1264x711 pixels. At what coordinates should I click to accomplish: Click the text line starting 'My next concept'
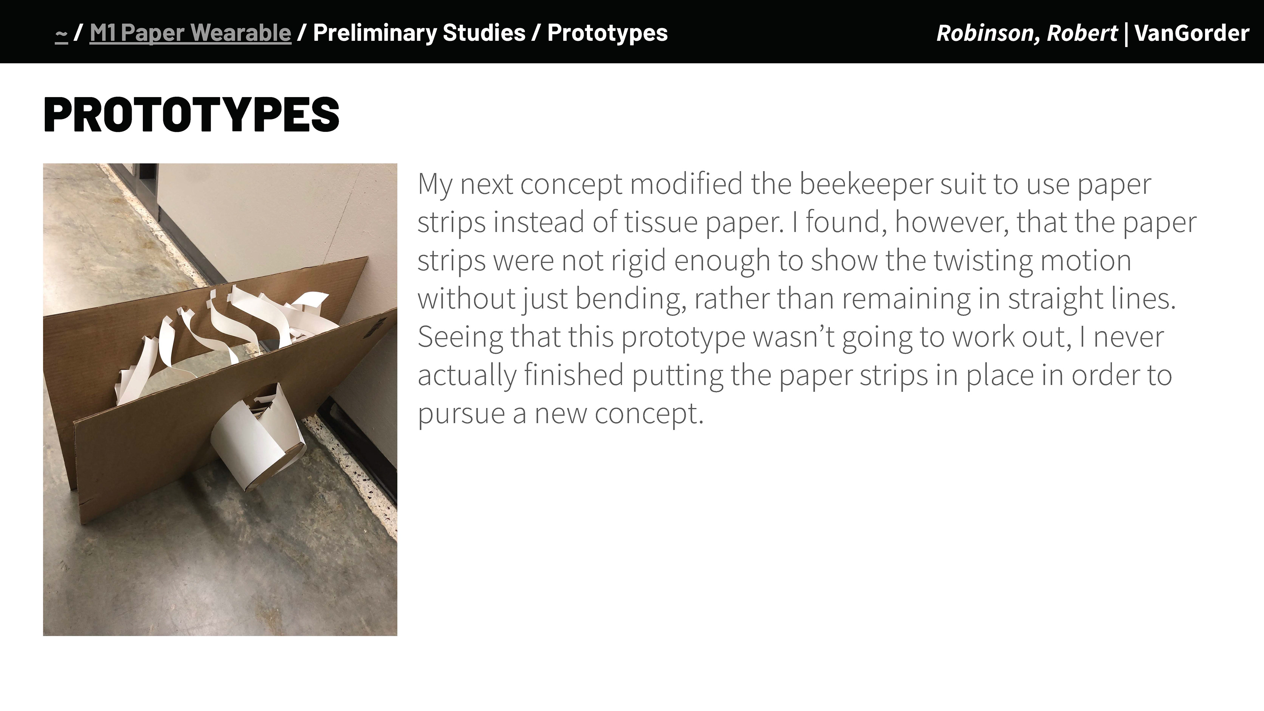784,185
